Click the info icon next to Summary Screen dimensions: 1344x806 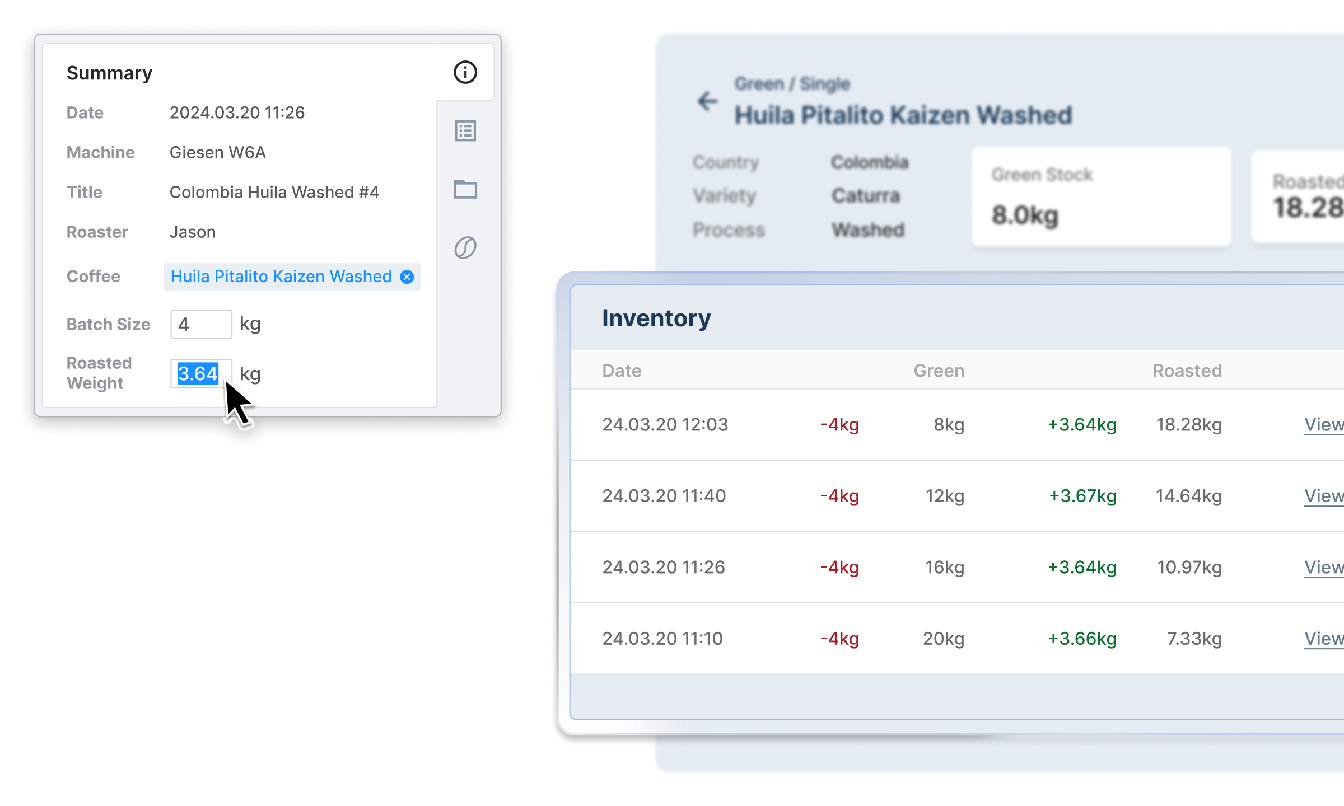click(465, 73)
